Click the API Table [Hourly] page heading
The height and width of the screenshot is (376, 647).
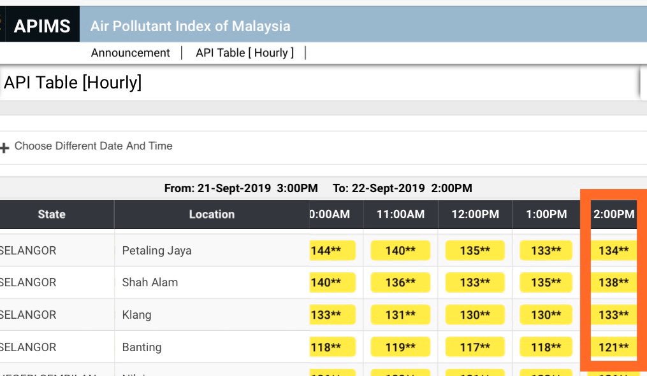point(73,83)
